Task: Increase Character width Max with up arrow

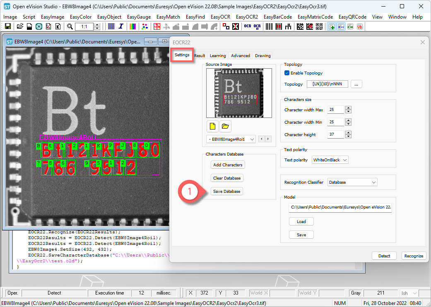Action: [x=349, y=108]
